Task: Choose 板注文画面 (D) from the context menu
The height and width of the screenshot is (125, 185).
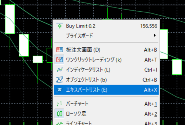Action: coord(83,50)
